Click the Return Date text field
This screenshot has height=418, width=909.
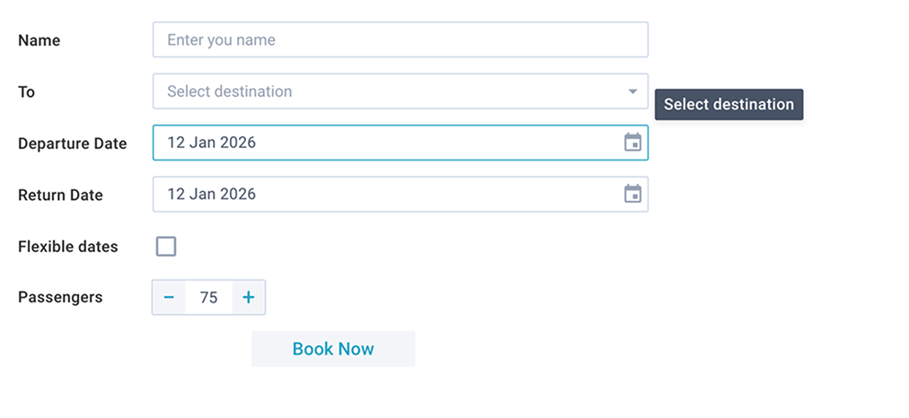point(386,194)
